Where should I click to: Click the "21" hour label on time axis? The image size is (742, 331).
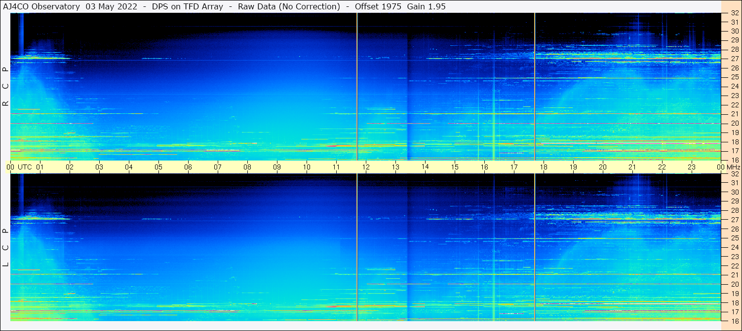click(x=632, y=167)
